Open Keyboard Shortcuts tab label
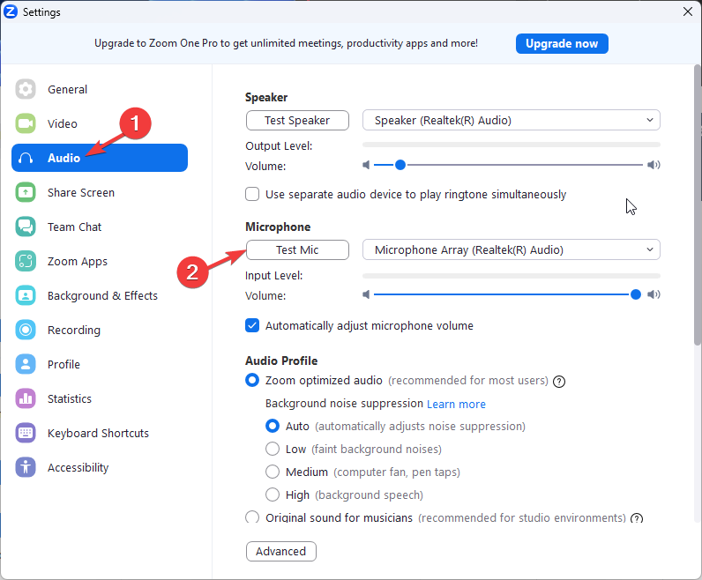This screenshot has height=580, width=702. point(99,433)
